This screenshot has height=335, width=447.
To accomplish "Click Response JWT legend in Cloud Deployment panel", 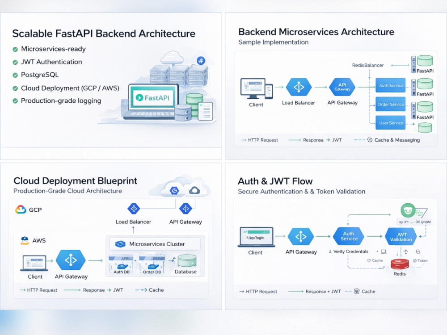I will click(93, 290).
